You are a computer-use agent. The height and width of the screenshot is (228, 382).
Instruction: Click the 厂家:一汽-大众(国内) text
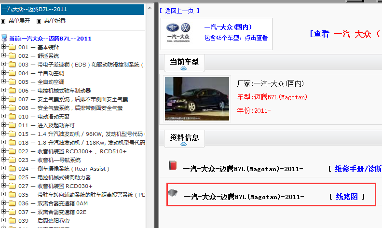[x=271, y=83]
